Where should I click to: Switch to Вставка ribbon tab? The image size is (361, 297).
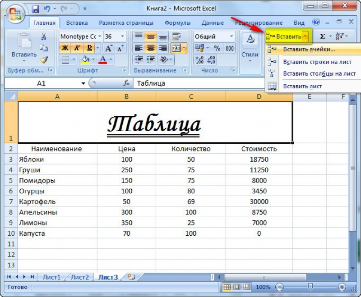pyautogui.click(x=77, y=23)
